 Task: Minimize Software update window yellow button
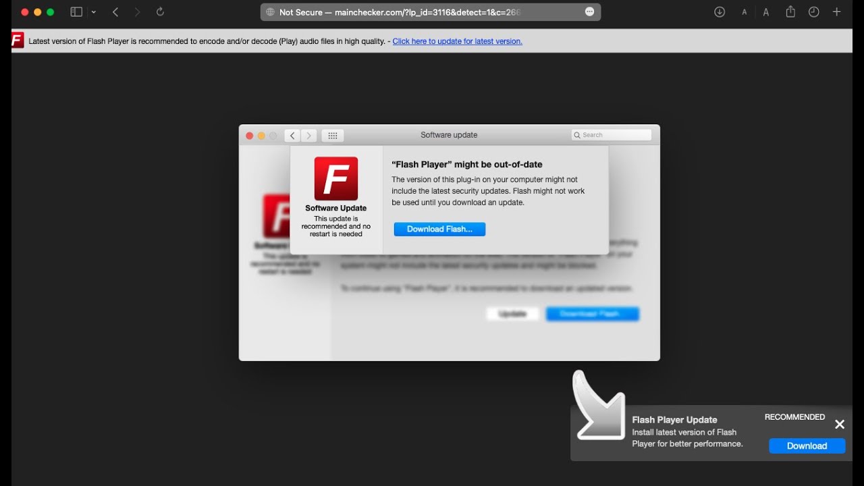261,136
